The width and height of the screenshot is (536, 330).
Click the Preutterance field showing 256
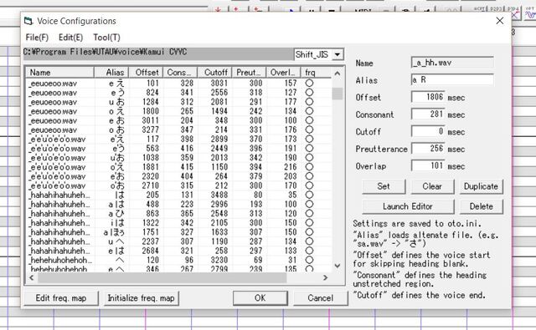tap(428, 149)
